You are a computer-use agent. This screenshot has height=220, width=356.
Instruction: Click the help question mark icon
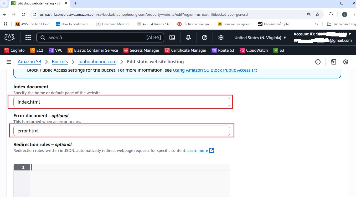[x=204, y=38]
